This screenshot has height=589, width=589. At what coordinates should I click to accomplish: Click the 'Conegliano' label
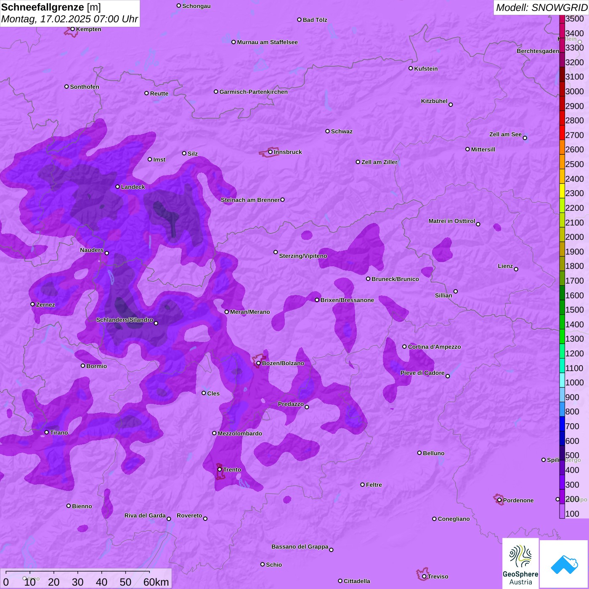pos(454,519)
